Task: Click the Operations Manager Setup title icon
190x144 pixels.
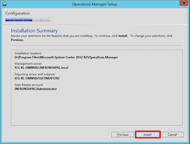Action: click(x=4, y=4)
